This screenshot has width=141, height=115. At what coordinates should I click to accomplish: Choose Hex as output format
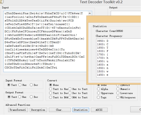[22, 97]
